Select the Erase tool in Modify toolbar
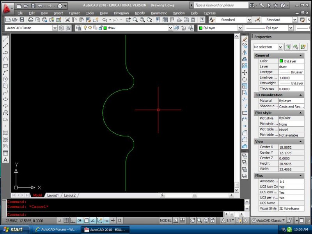Screen dimensions: 312x234 pyautogui.click(x=245, y=39)
